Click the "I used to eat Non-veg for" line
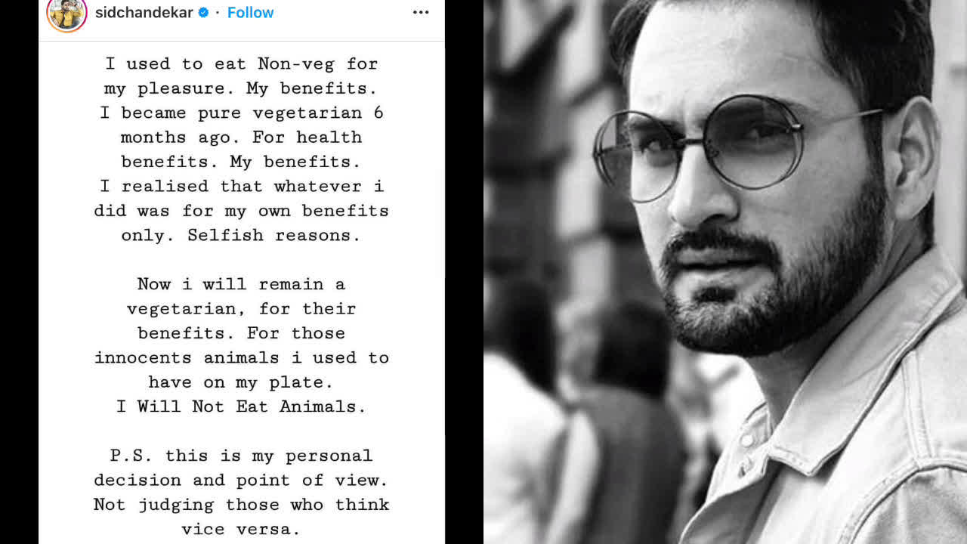This screenshot has height=544, width=967. pos(241,63)
